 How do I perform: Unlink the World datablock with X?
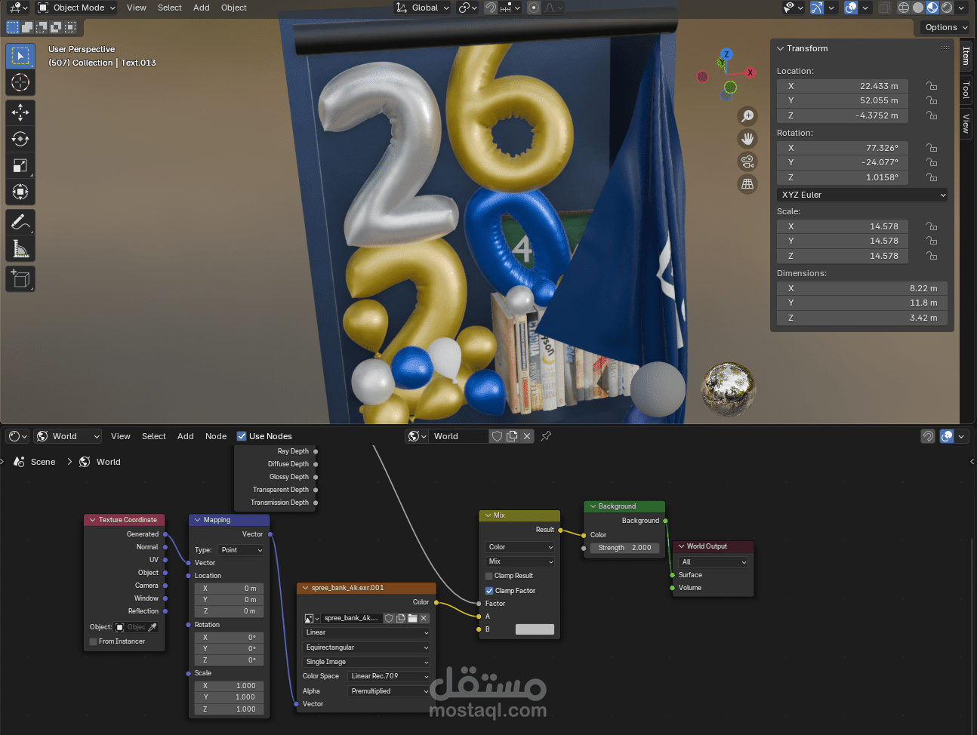click(x=527, y=436)
